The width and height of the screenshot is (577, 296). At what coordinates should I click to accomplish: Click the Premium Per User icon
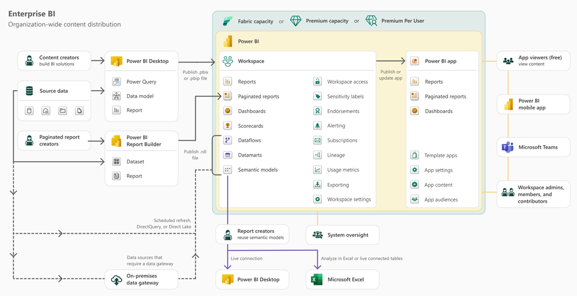(371, 21)
